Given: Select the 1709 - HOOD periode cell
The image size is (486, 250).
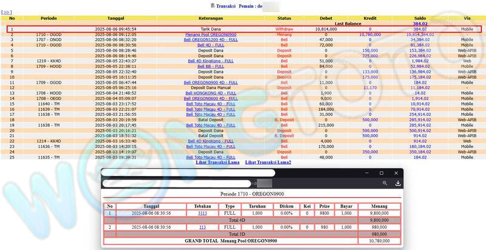Looking at the screenshot, I should 49,66.
